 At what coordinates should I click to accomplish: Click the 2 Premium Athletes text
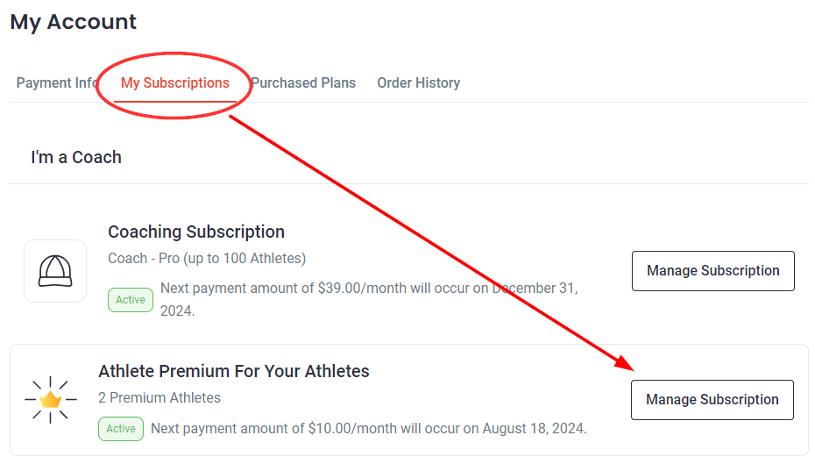pos(159,397)
